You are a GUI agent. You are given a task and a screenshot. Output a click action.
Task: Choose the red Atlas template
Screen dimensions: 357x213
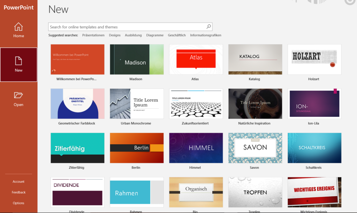pos(196,60)
